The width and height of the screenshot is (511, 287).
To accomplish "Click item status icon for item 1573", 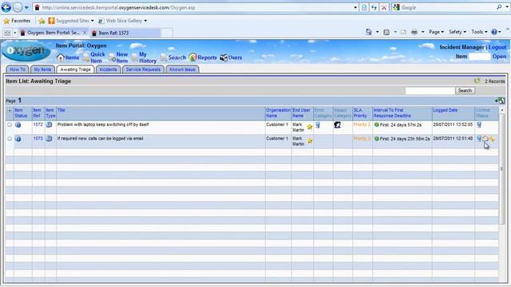I will 18,139.
